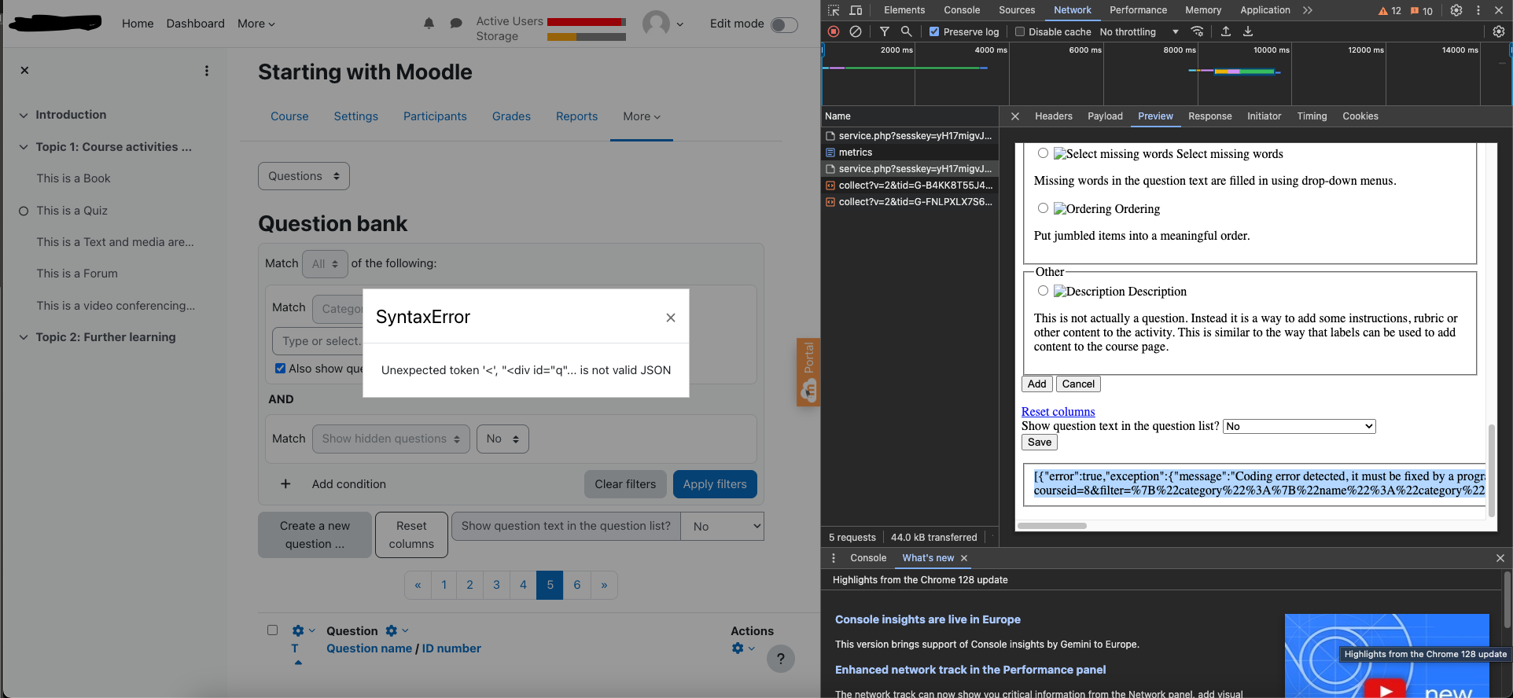Go to question page 6
The image size is (1513, 698).
(x=577, y=585)
